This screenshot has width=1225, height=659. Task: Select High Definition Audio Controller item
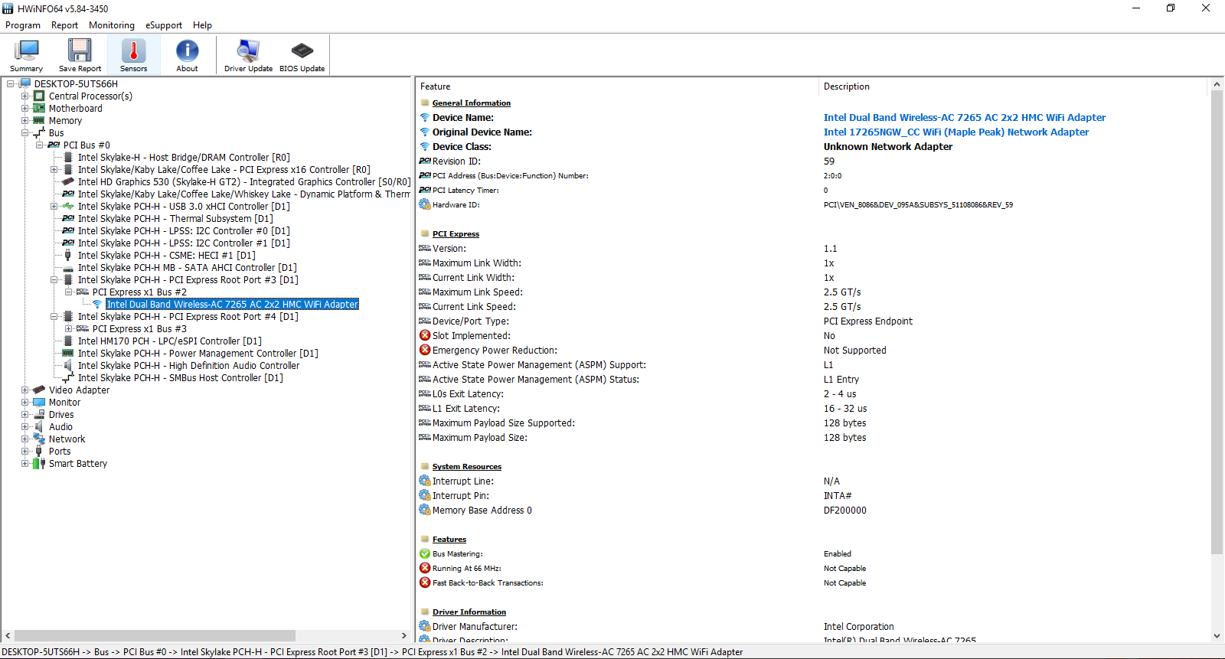pyautogui.click(x=188, y=365)
